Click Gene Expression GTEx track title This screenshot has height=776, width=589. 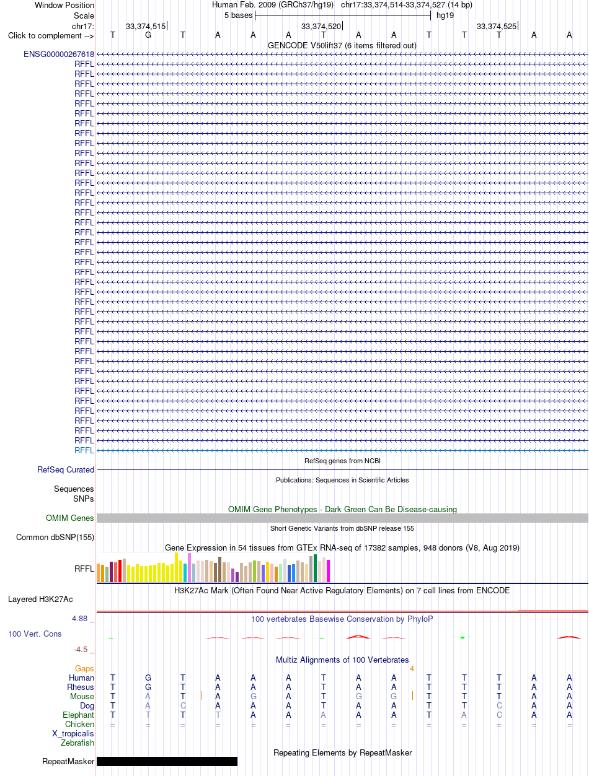342,547
